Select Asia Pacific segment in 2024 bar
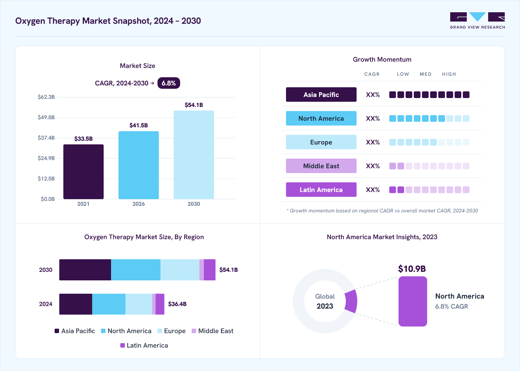Viewport: 520px width, 371px height. (76, 304)
